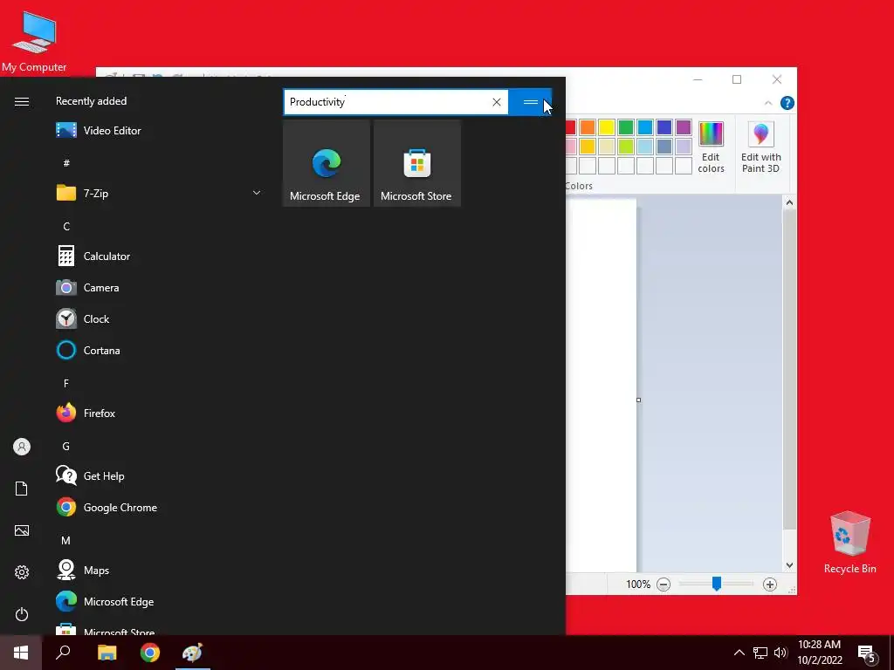Click Paint's vertical scrollbar up arrow
Viewport: 894px width, 670px height.
[789, 202]
